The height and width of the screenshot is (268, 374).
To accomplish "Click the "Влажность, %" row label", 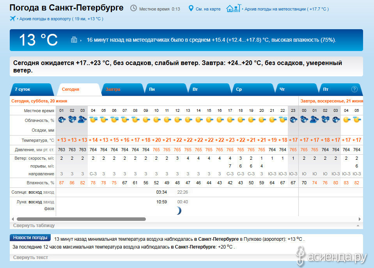I will [x=40, y=183].
